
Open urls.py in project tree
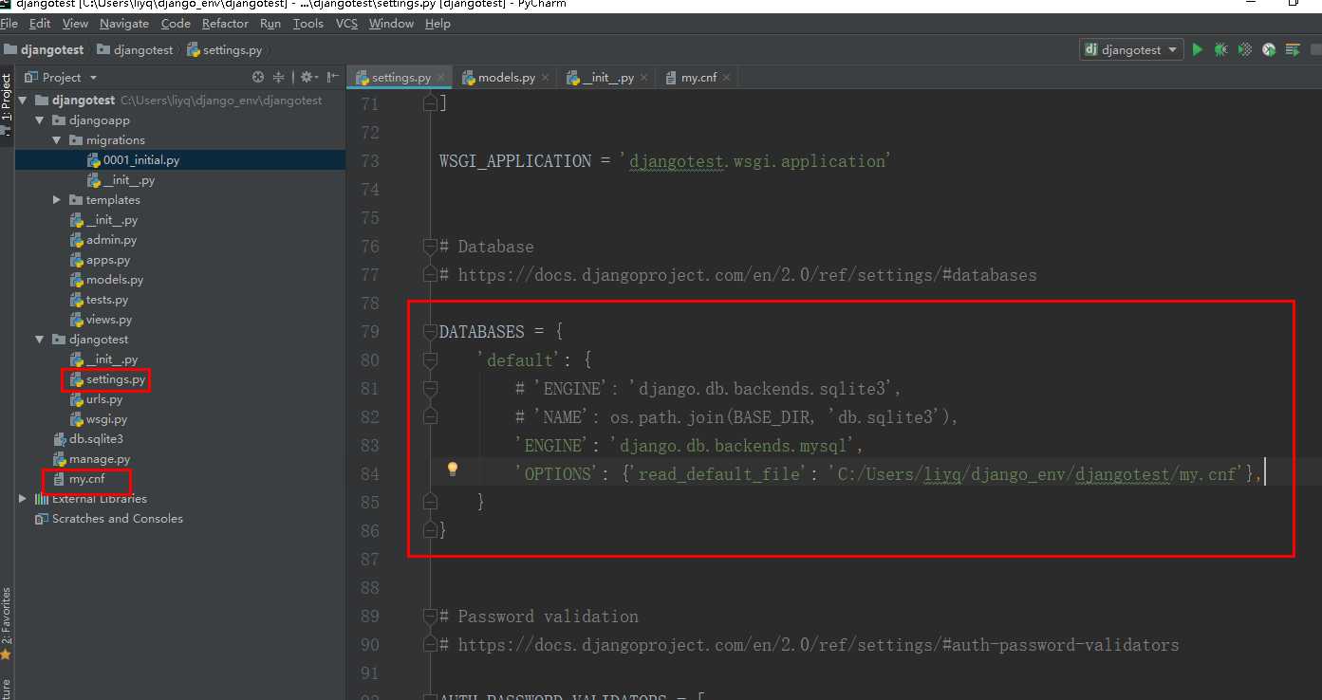click(96, 399)
